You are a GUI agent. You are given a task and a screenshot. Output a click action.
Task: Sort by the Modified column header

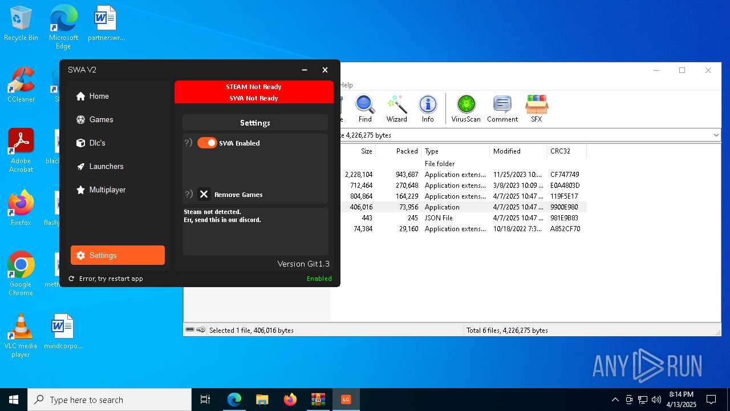tap(518, 151)
